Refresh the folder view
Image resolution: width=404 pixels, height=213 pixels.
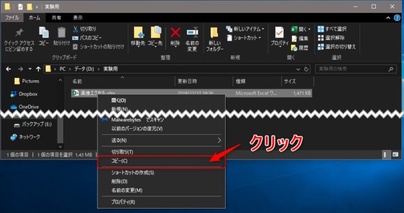pos(306,69)
